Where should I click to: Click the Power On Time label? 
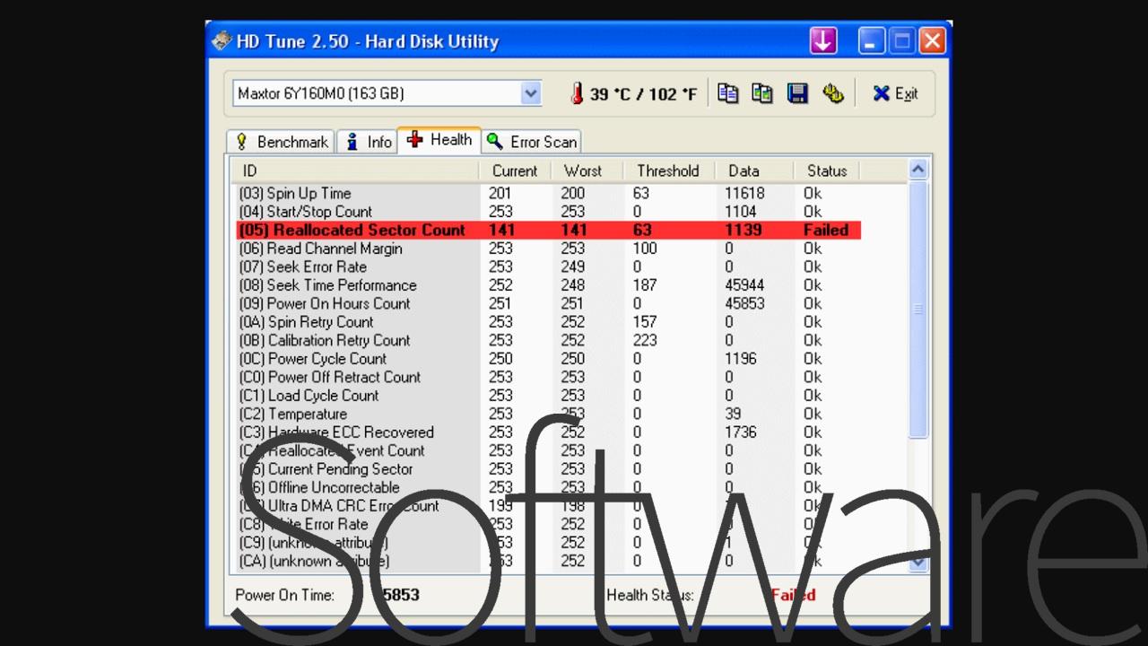(284, 595)
